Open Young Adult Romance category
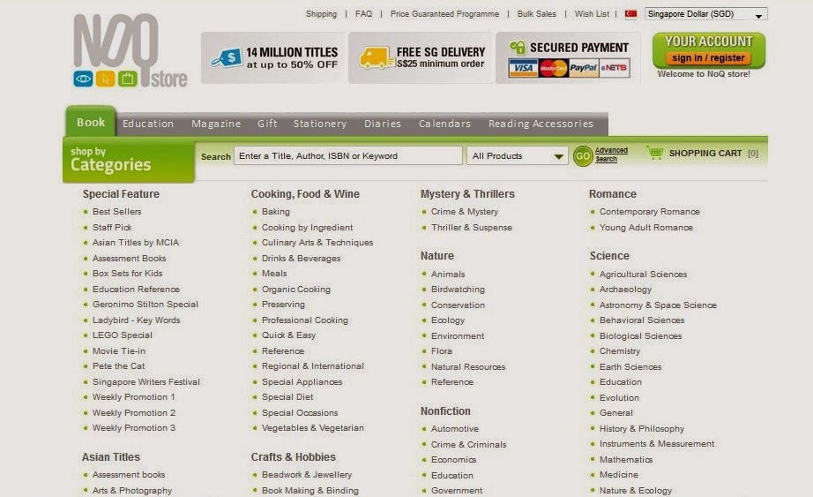Screen dimensions: 813x497 (x=646, y=228)
